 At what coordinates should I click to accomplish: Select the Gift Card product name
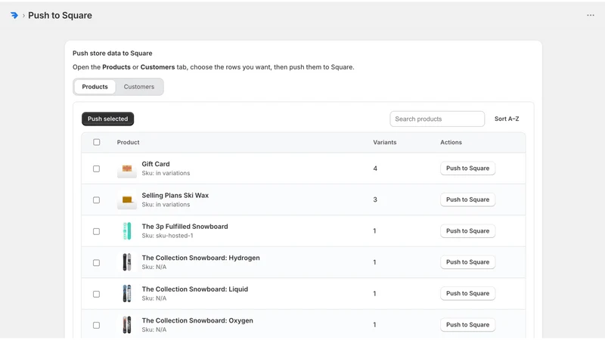pyautogui.click(x=156, y=164)
